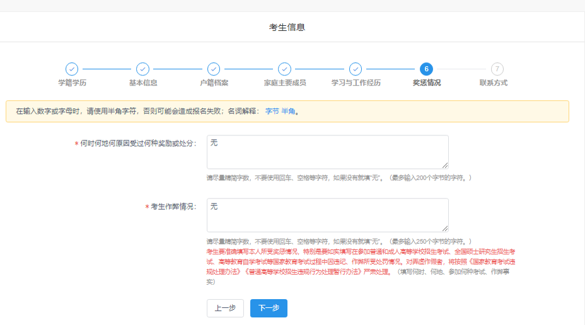The width and height of the screenshot is (585, 325).
Task: Click the blue 下一步 button
Action: [x=269, y=308]
